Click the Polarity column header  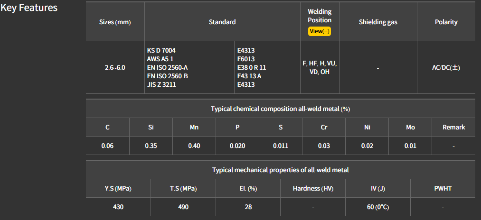coord(446,22)
